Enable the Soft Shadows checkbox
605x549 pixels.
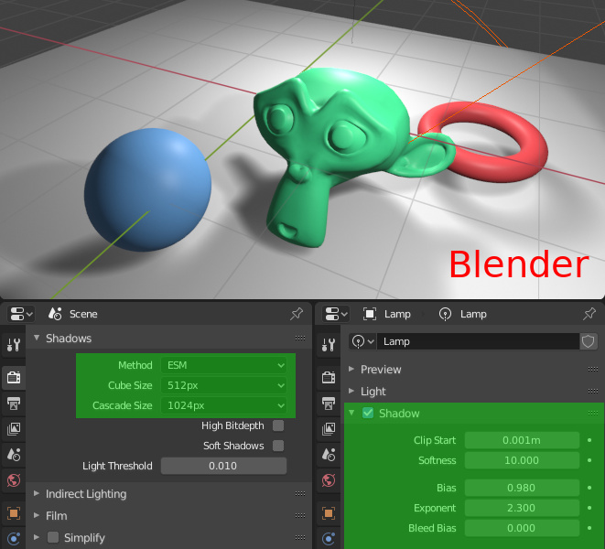(x=278, y=446)
